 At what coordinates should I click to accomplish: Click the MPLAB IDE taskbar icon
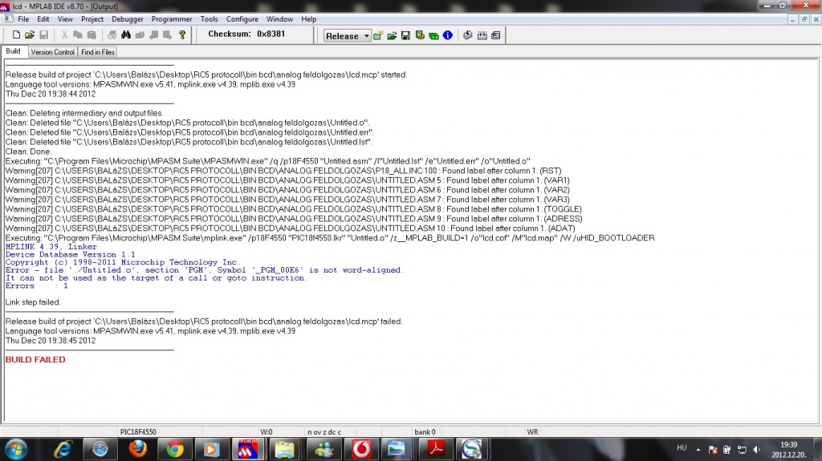click(x=248, y=450)
